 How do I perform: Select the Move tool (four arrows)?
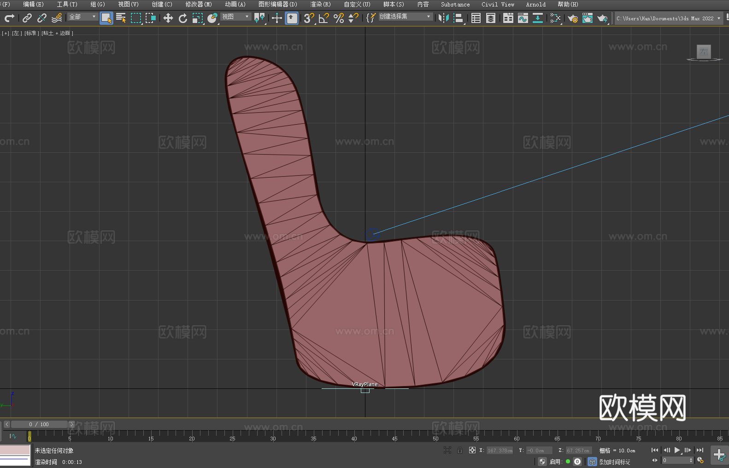tap(168, 18)
